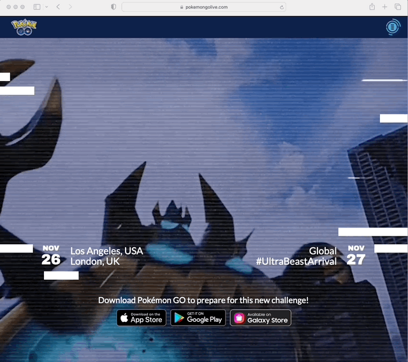Expand the sidebar dropdown chevron
Image resolution: width=408 pixels, height=362 pixels.
coord(47,7)
